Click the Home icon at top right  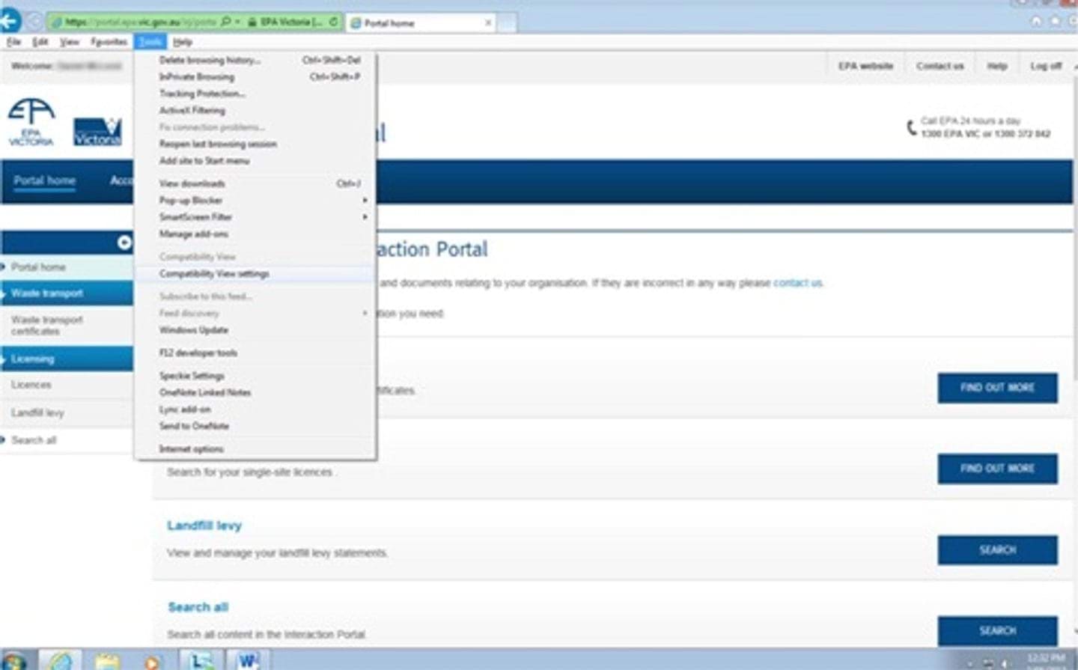pos(1035,20)
